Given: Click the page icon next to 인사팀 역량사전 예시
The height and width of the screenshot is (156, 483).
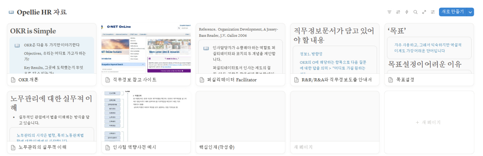Looking at the screenshot, I should [108, 147].
